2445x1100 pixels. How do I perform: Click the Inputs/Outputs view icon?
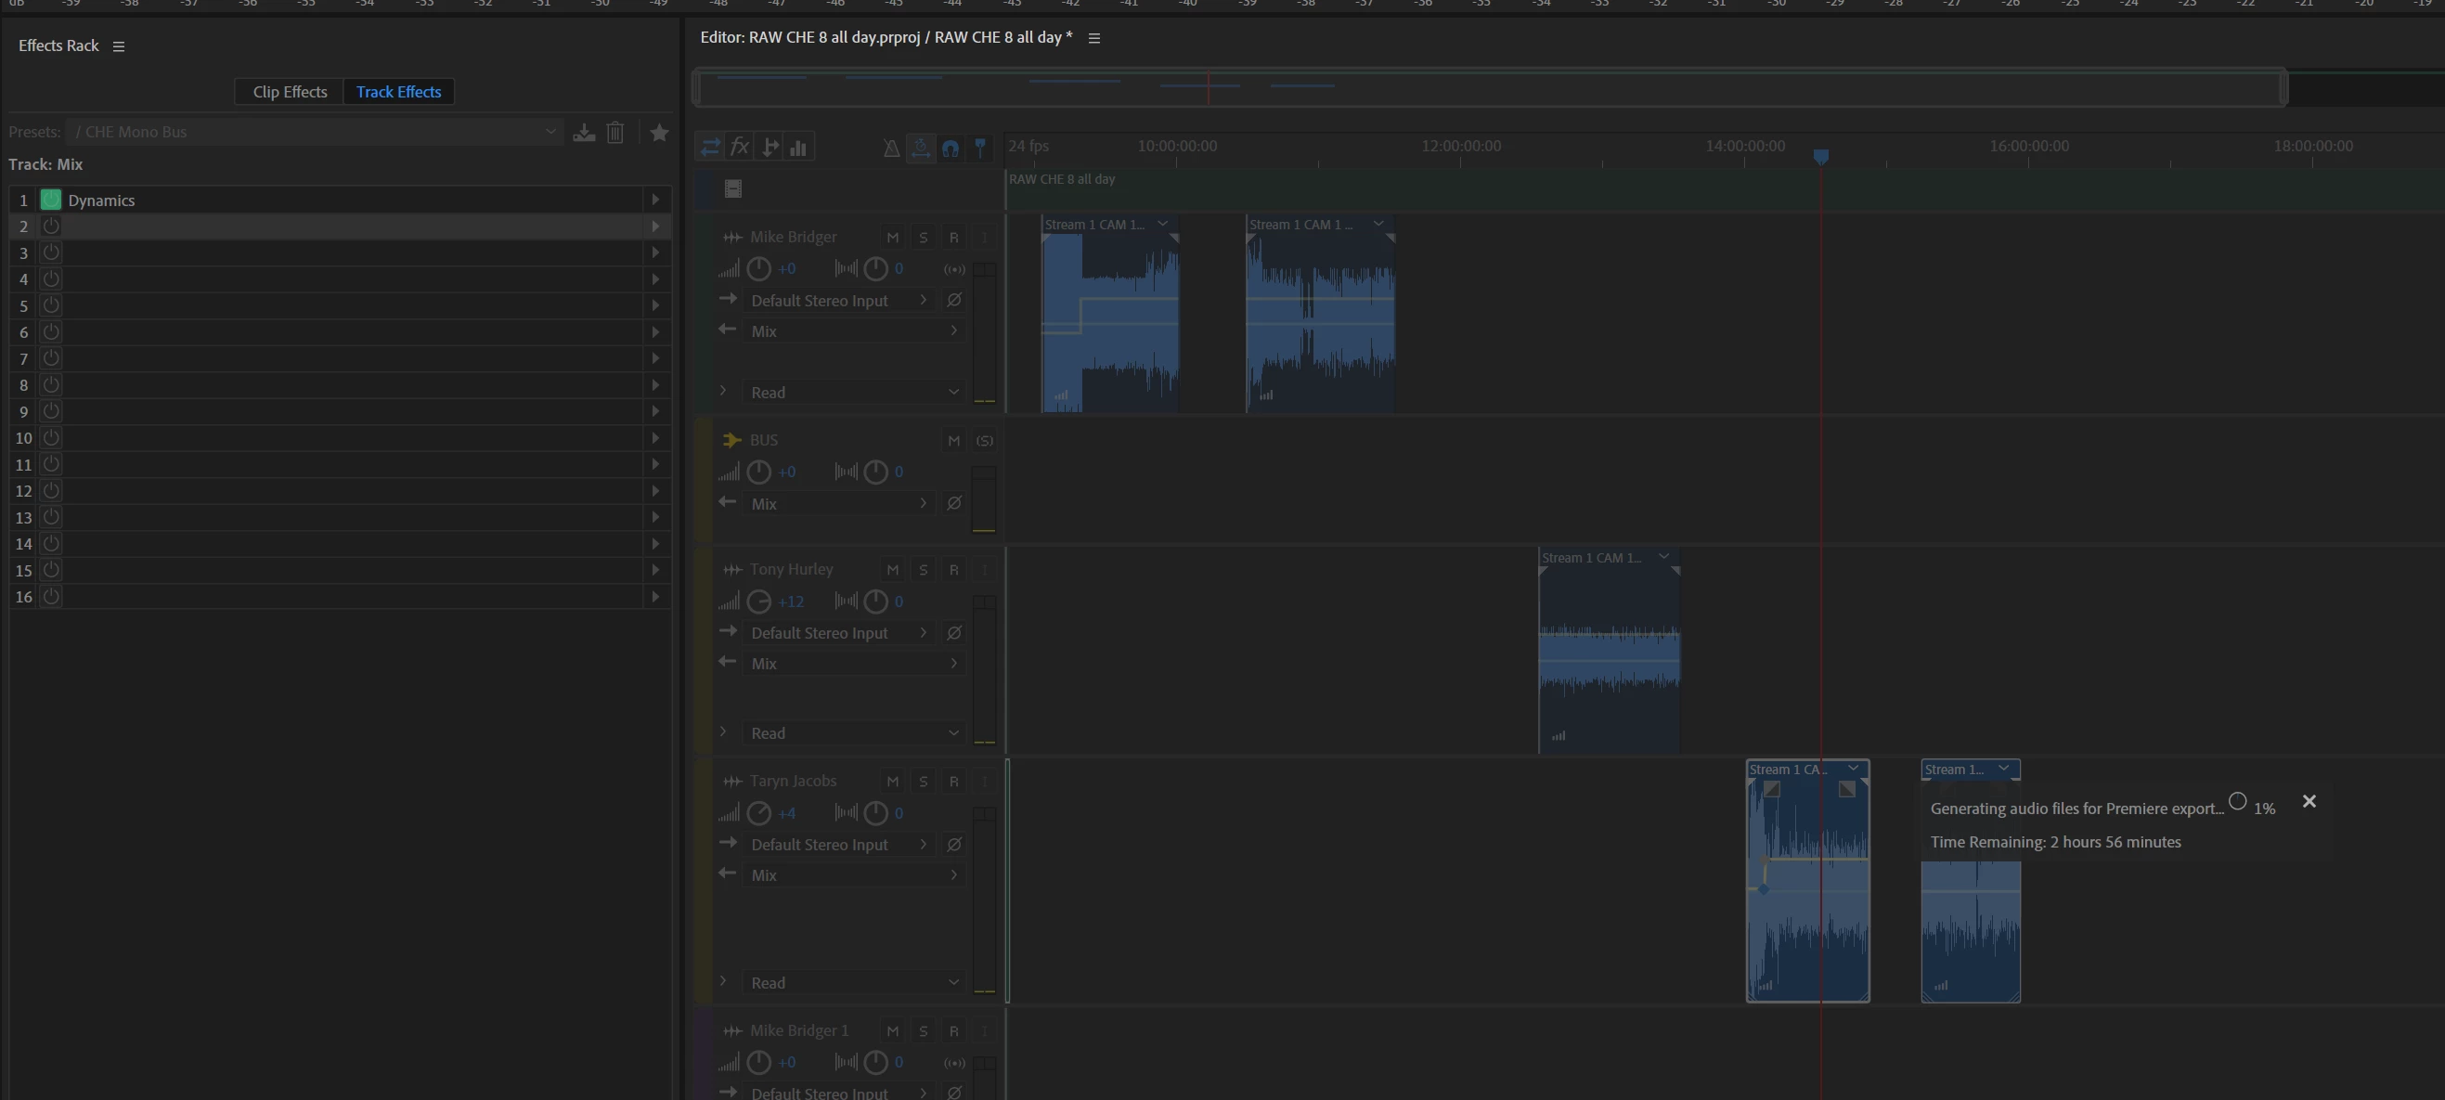click(710, 147)
